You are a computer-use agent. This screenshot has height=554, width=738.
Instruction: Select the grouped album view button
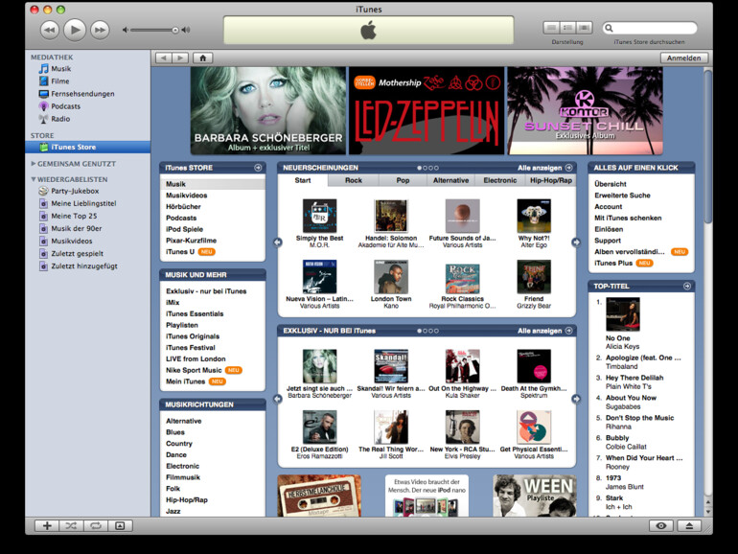click(x=567, y=28)
